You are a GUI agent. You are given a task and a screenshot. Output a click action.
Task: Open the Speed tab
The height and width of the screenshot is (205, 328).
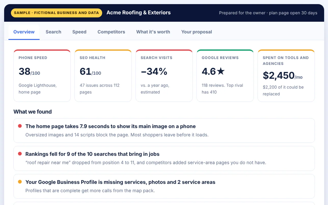pos(79,32)
